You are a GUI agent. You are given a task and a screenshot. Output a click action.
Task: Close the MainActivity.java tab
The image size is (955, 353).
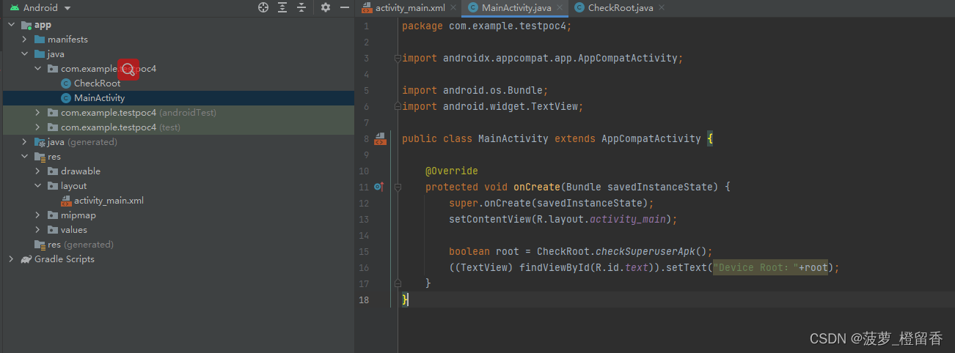[x=560, y=8]
